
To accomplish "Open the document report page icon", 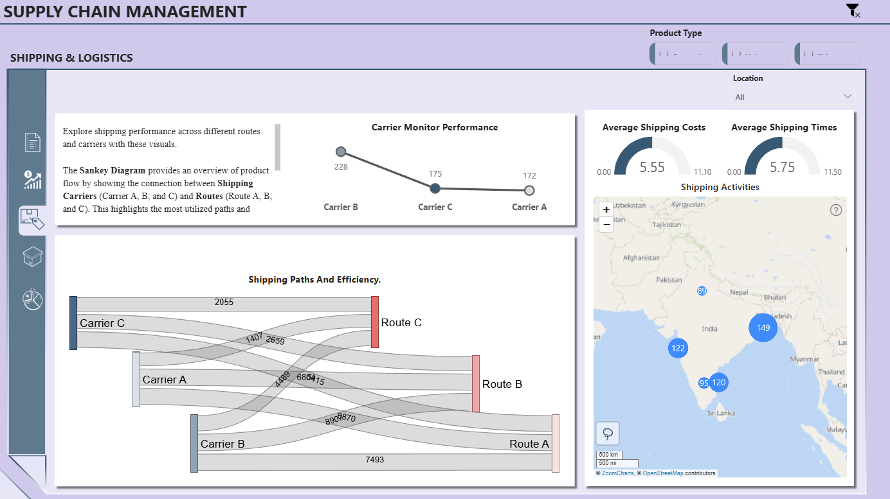I will click(32, 142).
